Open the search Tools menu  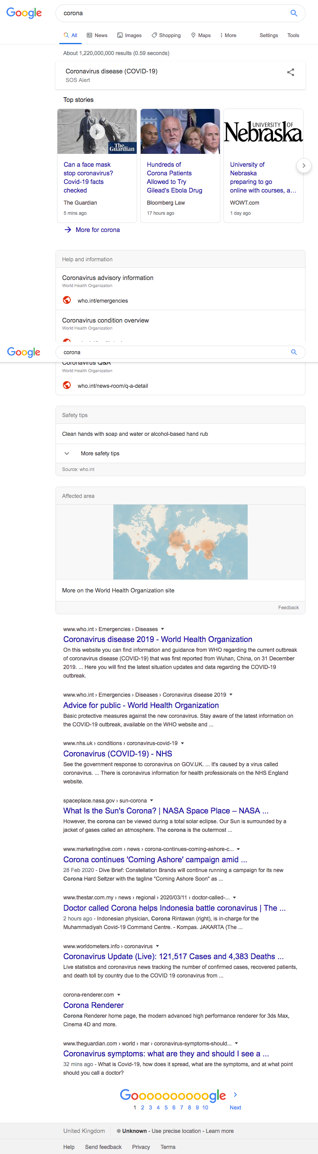tap(293, 36)
